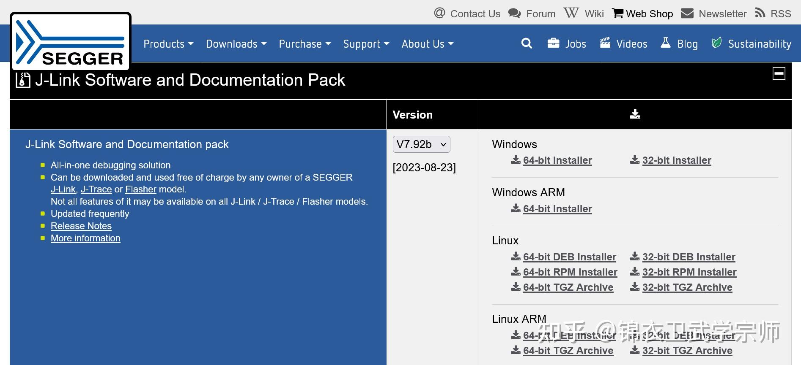Click download icon for Linux 64-bit TGZ Archive
The width and height of the screenshot is (801, 365).
coord(516,287)
